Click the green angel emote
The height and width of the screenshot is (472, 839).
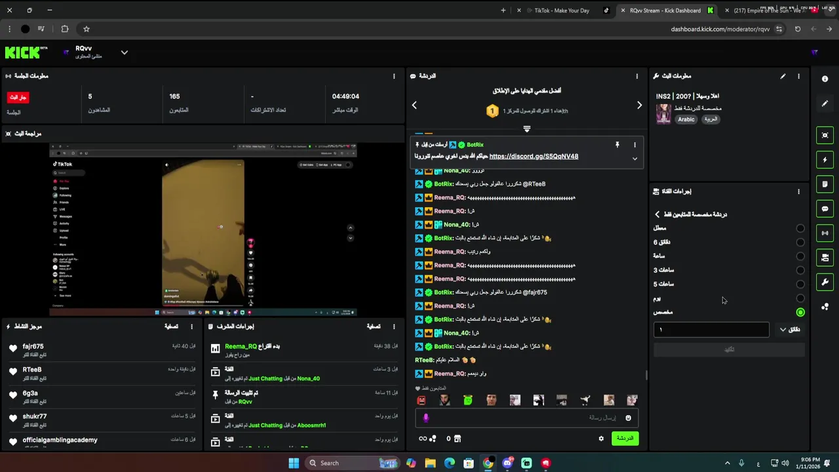[x=468, y=401]
